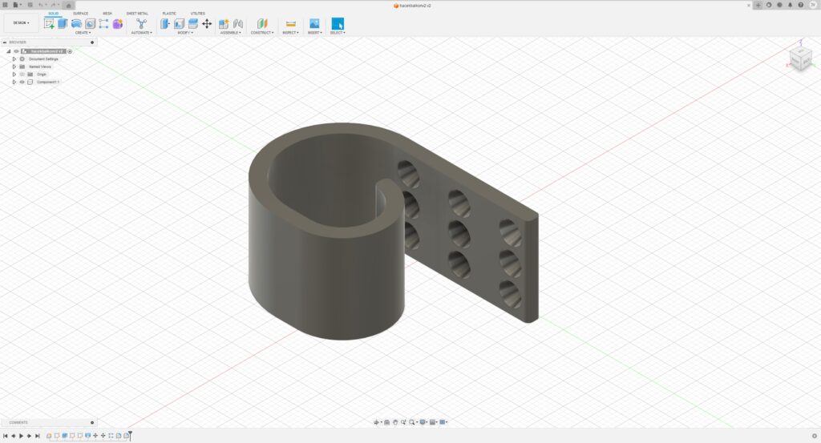
Task: Click the Save icon in title bar
Action: (30, 5)
